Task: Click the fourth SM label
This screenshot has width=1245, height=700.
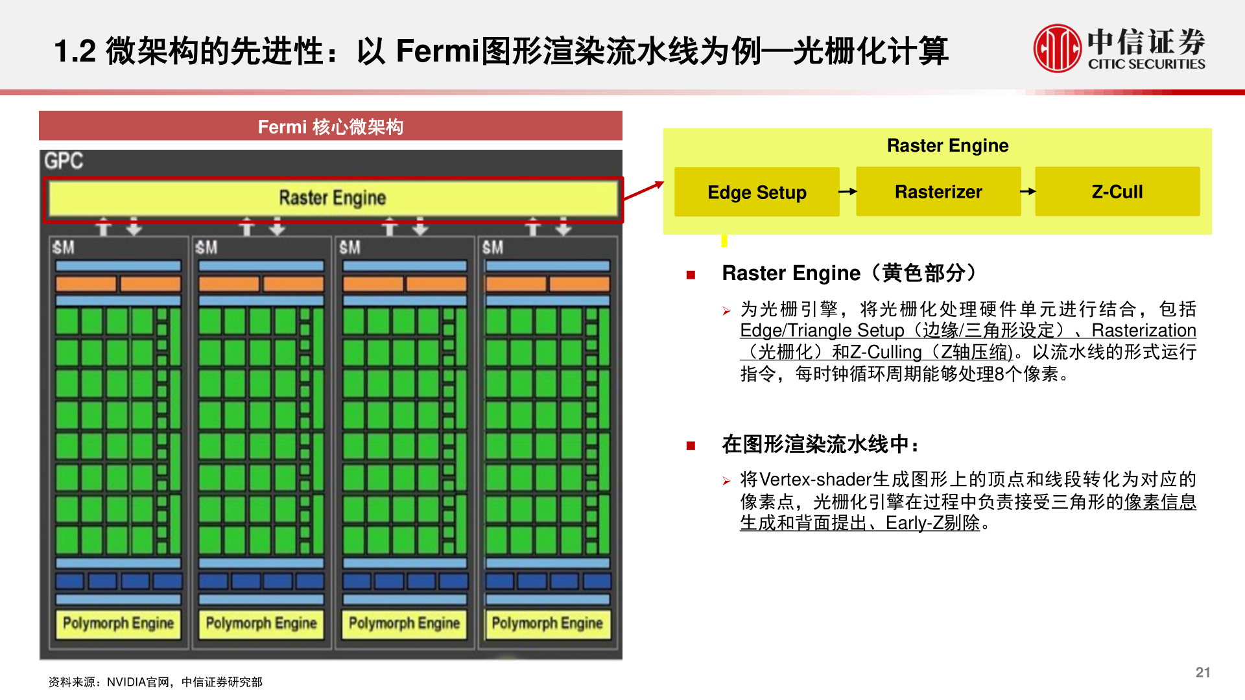Action: coord(493,248)
